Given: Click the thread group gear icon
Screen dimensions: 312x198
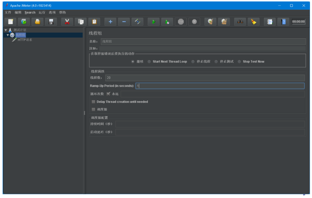Looking at the screenshot, I should [12, 35].
